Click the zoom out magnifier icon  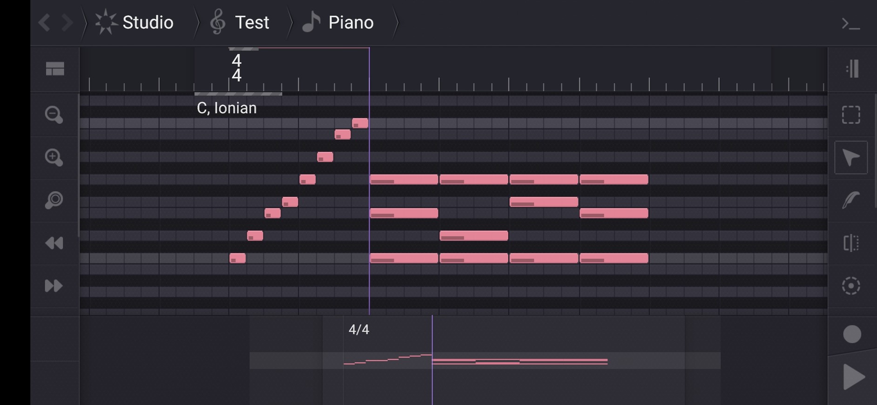click(x=54, y=115)
